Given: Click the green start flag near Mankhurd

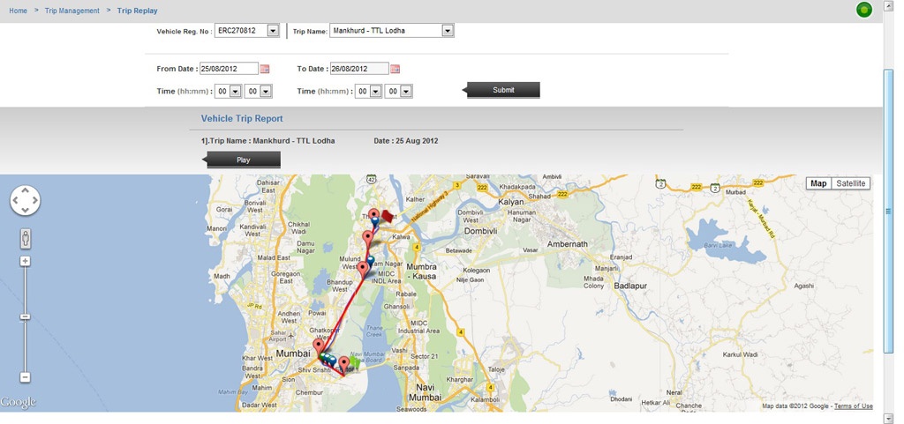Looking at the screenshot, I should 355,362.
